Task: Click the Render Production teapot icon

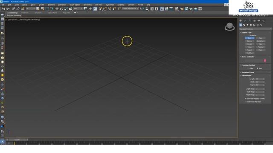Action: click(191, 9)
